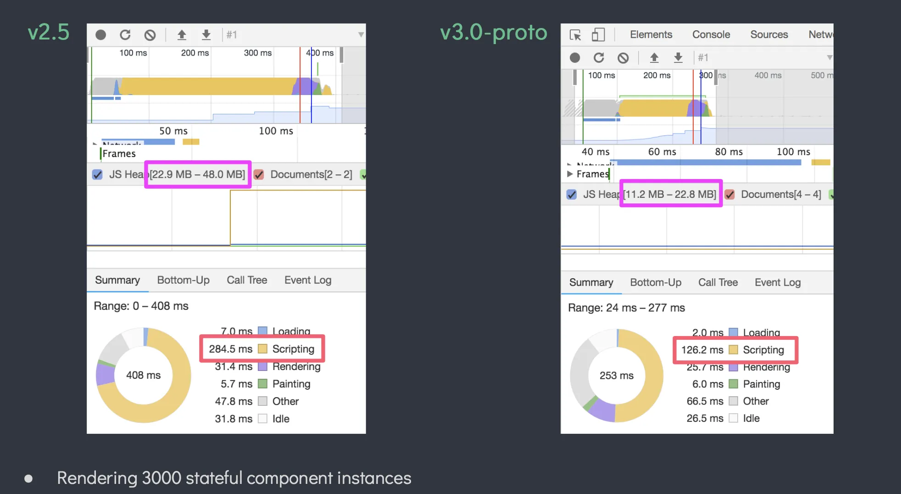Open the recording dropdown arrow in v2.5
Image resolution: width=901 pixels, height=494 pixels.
(x=361, y=35)
